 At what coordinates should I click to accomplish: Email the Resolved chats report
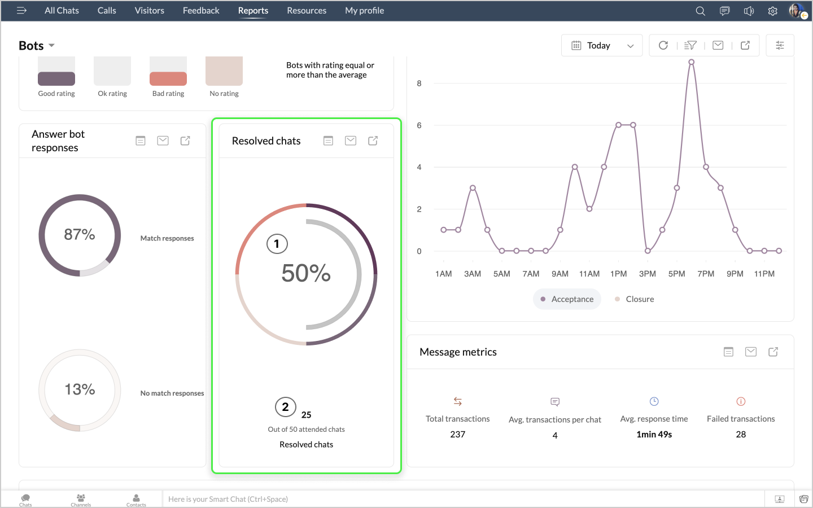click(x=351, y=141)
